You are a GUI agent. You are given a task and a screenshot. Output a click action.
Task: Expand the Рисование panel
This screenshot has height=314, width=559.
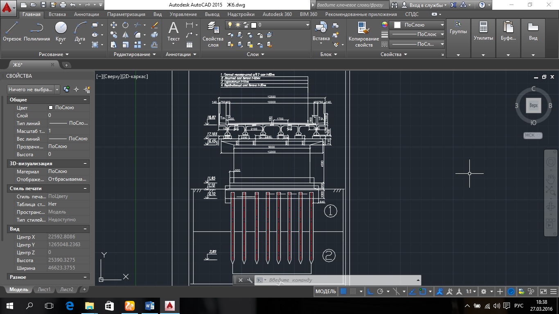[54, 54]
